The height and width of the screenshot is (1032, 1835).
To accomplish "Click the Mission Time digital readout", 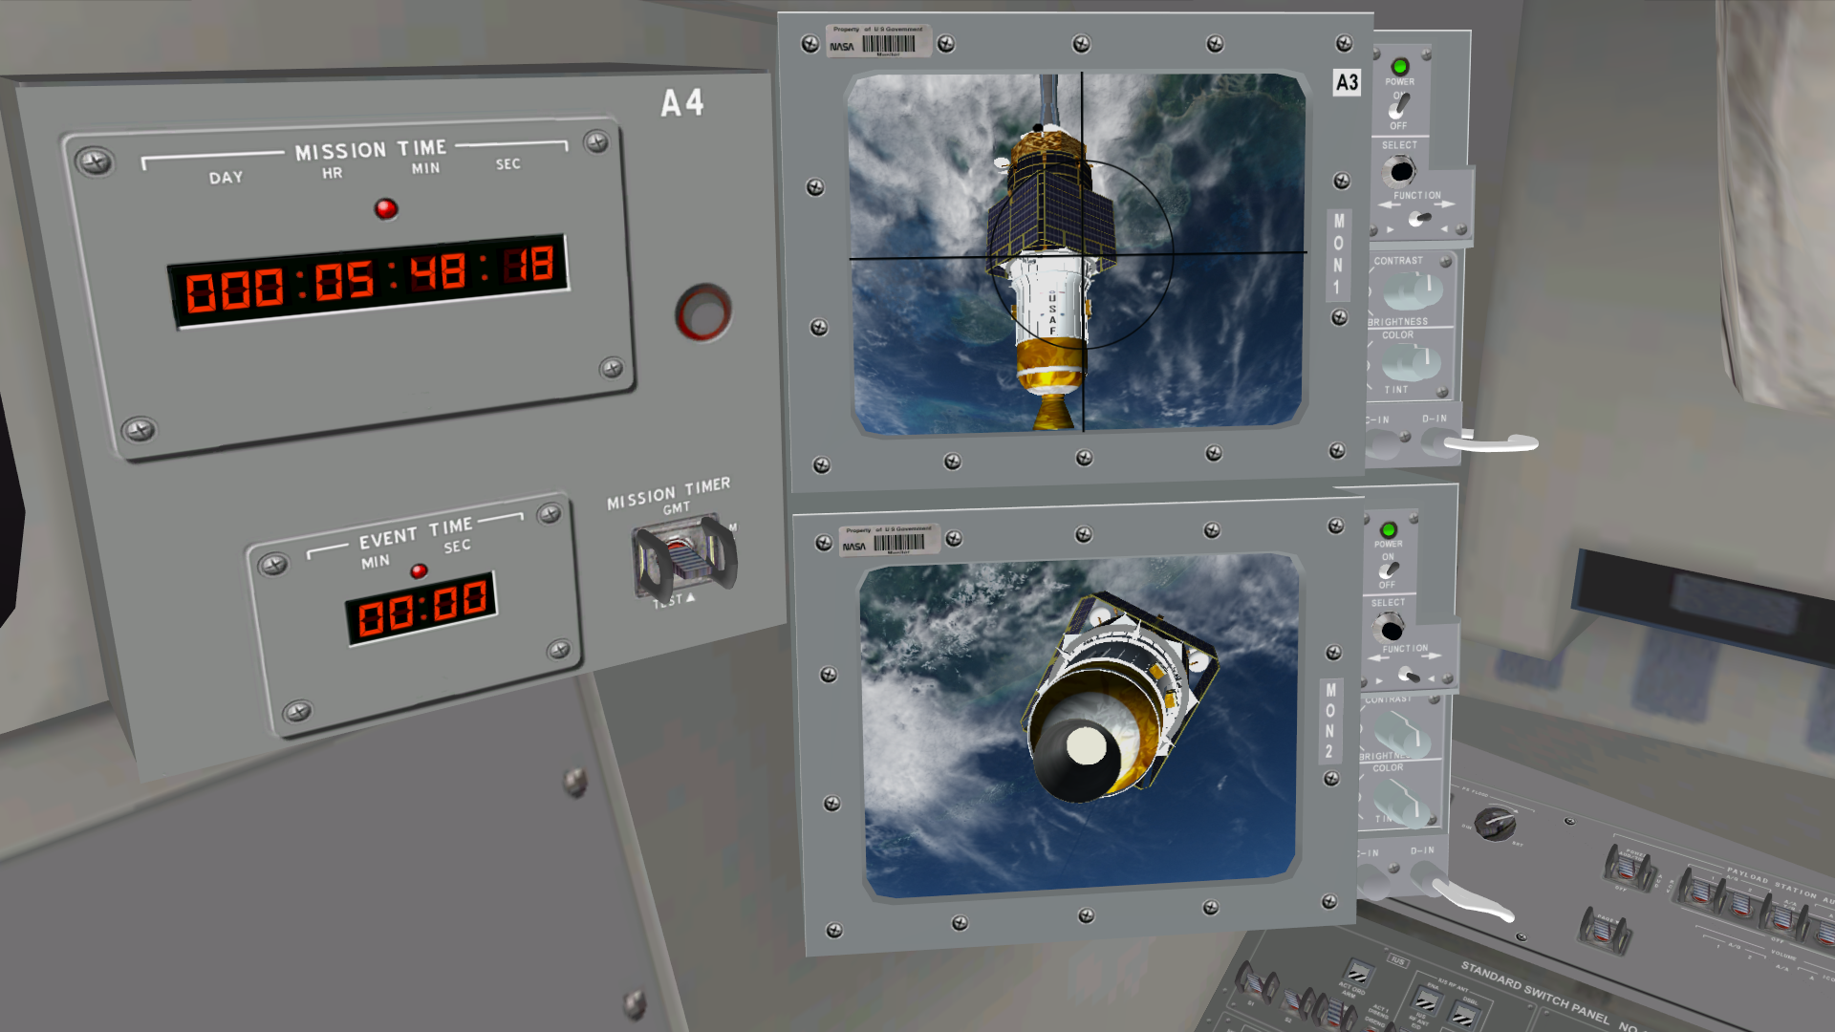I will [x=369, y=280].
